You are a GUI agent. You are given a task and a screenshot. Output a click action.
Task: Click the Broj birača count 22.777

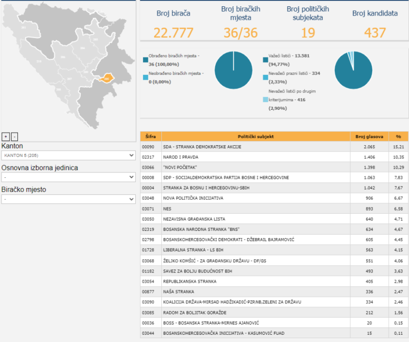point(173,32)
